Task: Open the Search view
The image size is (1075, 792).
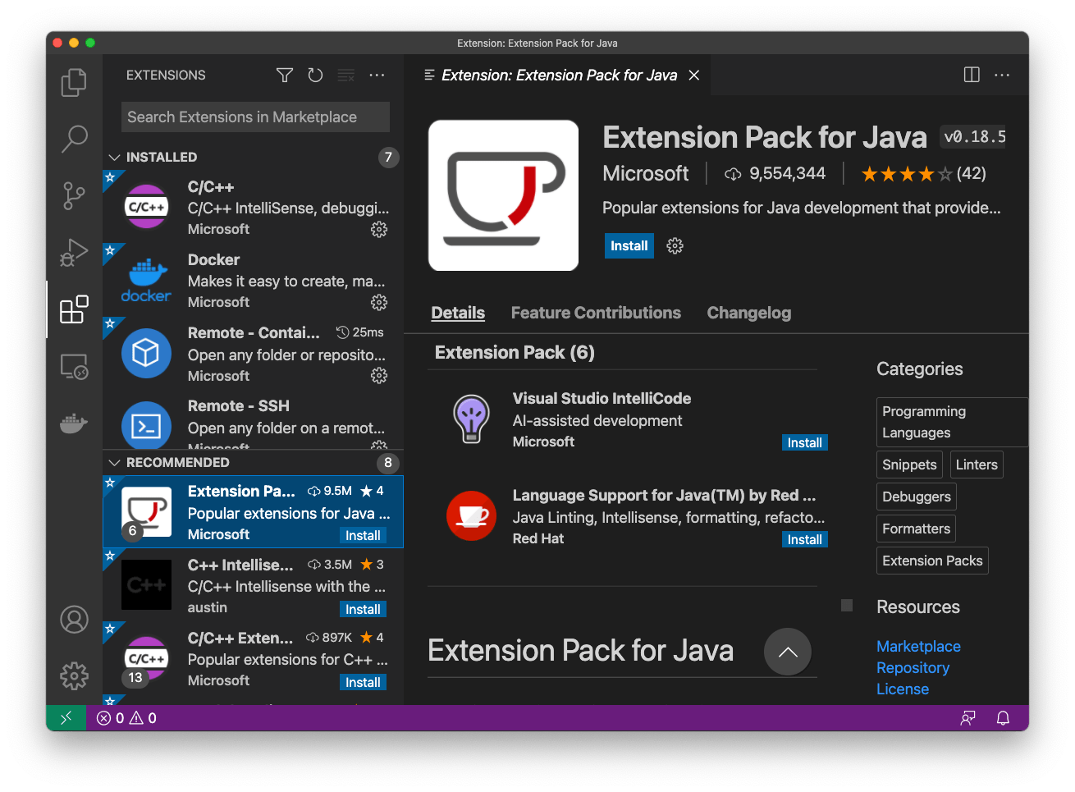Action: (74, 139)
